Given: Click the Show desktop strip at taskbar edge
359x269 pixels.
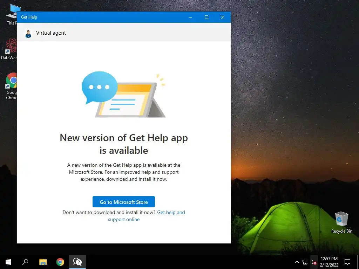Looking at the screenshot, I should [x=358, y=262].
